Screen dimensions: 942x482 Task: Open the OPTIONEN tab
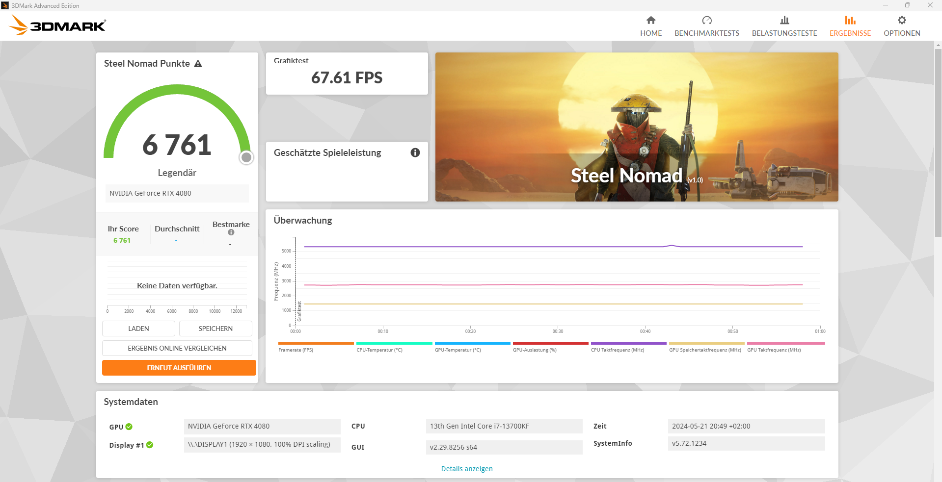902,33
